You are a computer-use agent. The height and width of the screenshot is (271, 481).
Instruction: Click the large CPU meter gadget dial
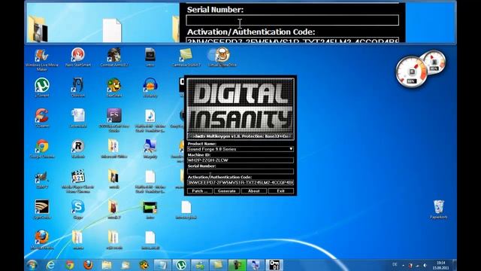point(412,73)
